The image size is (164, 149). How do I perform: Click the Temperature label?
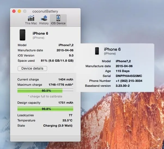26,120
